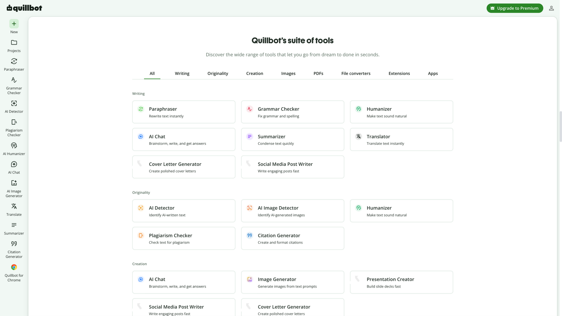Open the AI Detector tool card
Viewport: 562px width, 316px height.
(x=184, y=211)
